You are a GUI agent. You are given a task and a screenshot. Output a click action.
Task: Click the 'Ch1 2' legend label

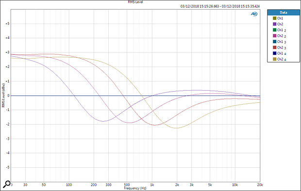(282, 30)
